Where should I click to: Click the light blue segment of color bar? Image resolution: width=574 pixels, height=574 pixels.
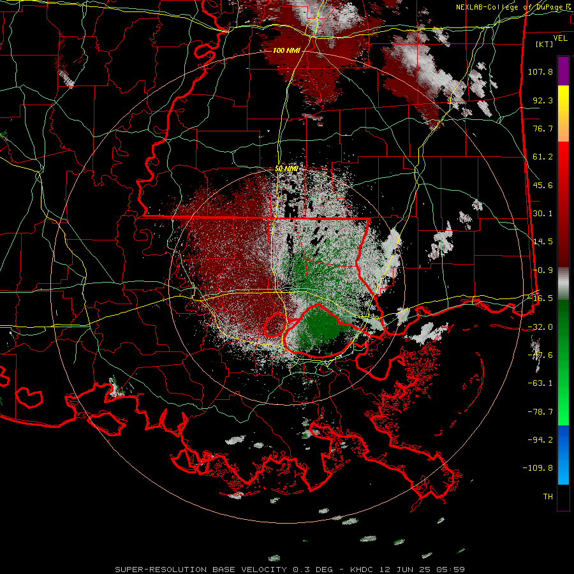tap(563, 472)
